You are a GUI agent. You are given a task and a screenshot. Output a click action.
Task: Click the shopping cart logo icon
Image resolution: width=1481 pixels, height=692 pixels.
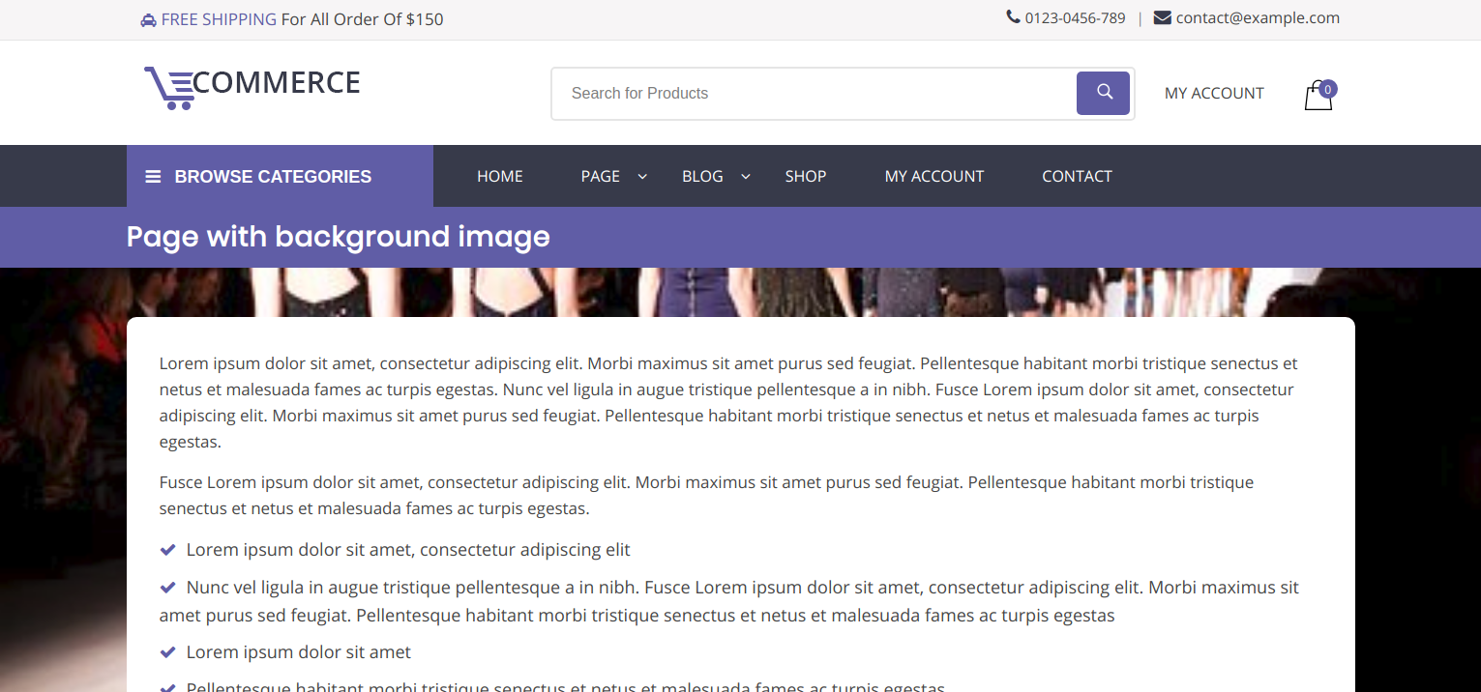[168, 88]
